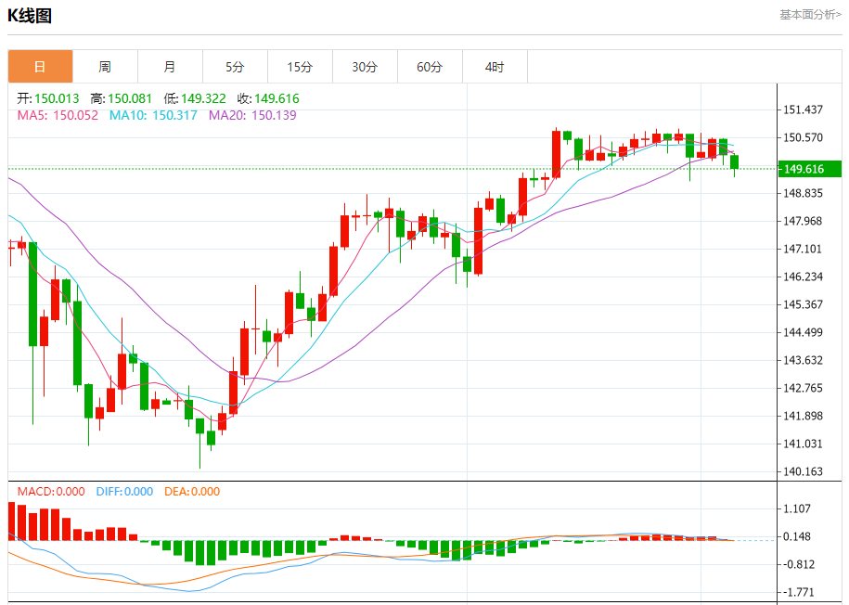Click the 151.437 price axis label
The height and width of the screenshot is (605, 849).
pos(803,109)
